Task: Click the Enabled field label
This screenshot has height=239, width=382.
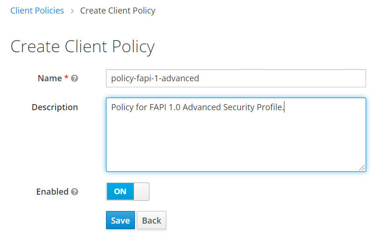Action: [x=52, y=192]
